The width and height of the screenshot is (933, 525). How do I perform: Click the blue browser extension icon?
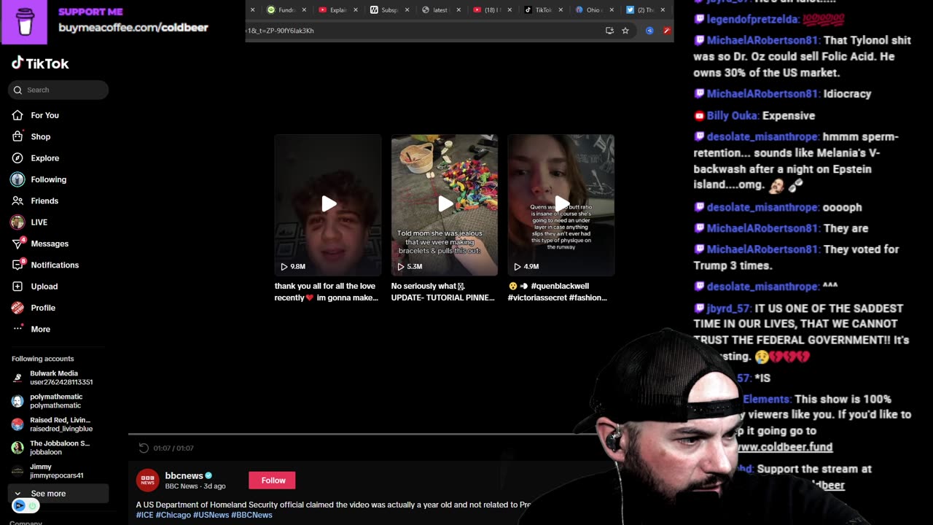649,31
